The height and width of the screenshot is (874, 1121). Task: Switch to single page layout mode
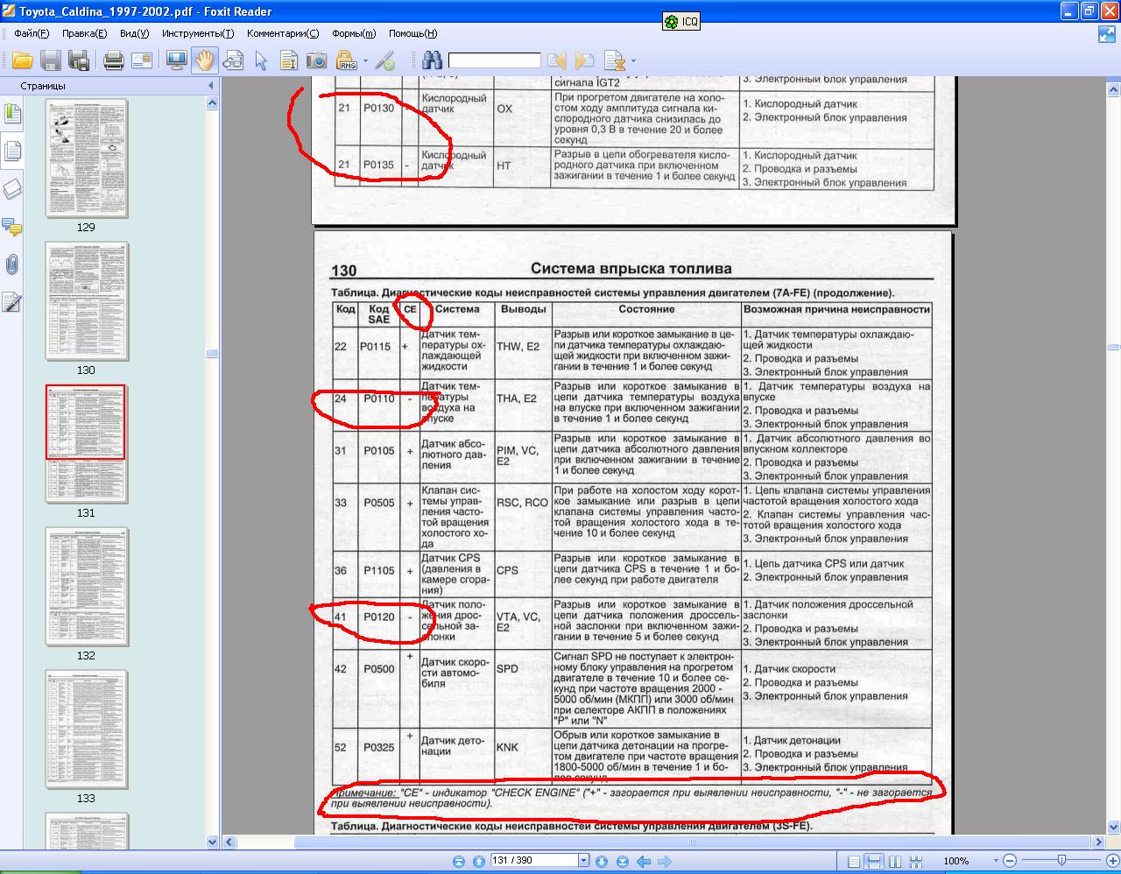tap(854, 861)
